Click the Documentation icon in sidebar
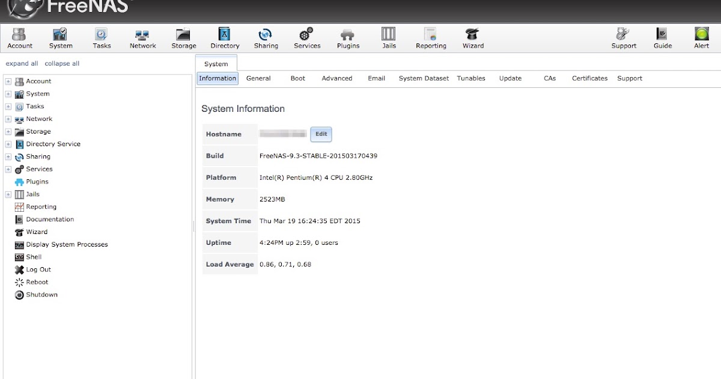The width and height of the screenshot is (721, 379). tap(19, 220)
